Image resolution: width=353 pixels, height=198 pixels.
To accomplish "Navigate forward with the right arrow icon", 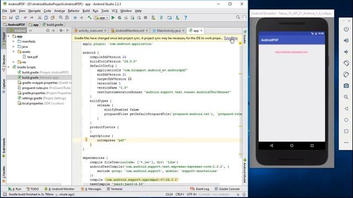I will pyautogui.click(x=82, y=18).
